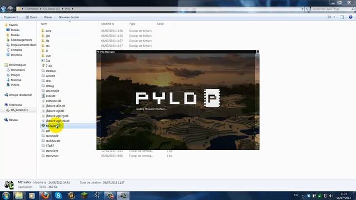This screenshot has height=200, width=356.
Task: Select Groupe résidentiel in sidebar
Action: 20,95
